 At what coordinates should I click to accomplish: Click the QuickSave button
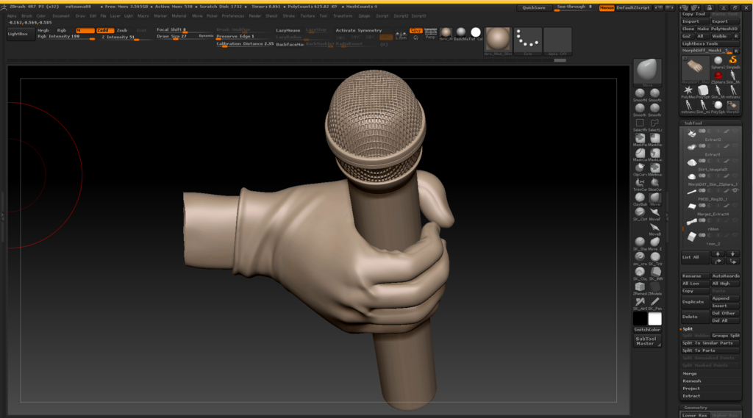[x=534, y=7]
